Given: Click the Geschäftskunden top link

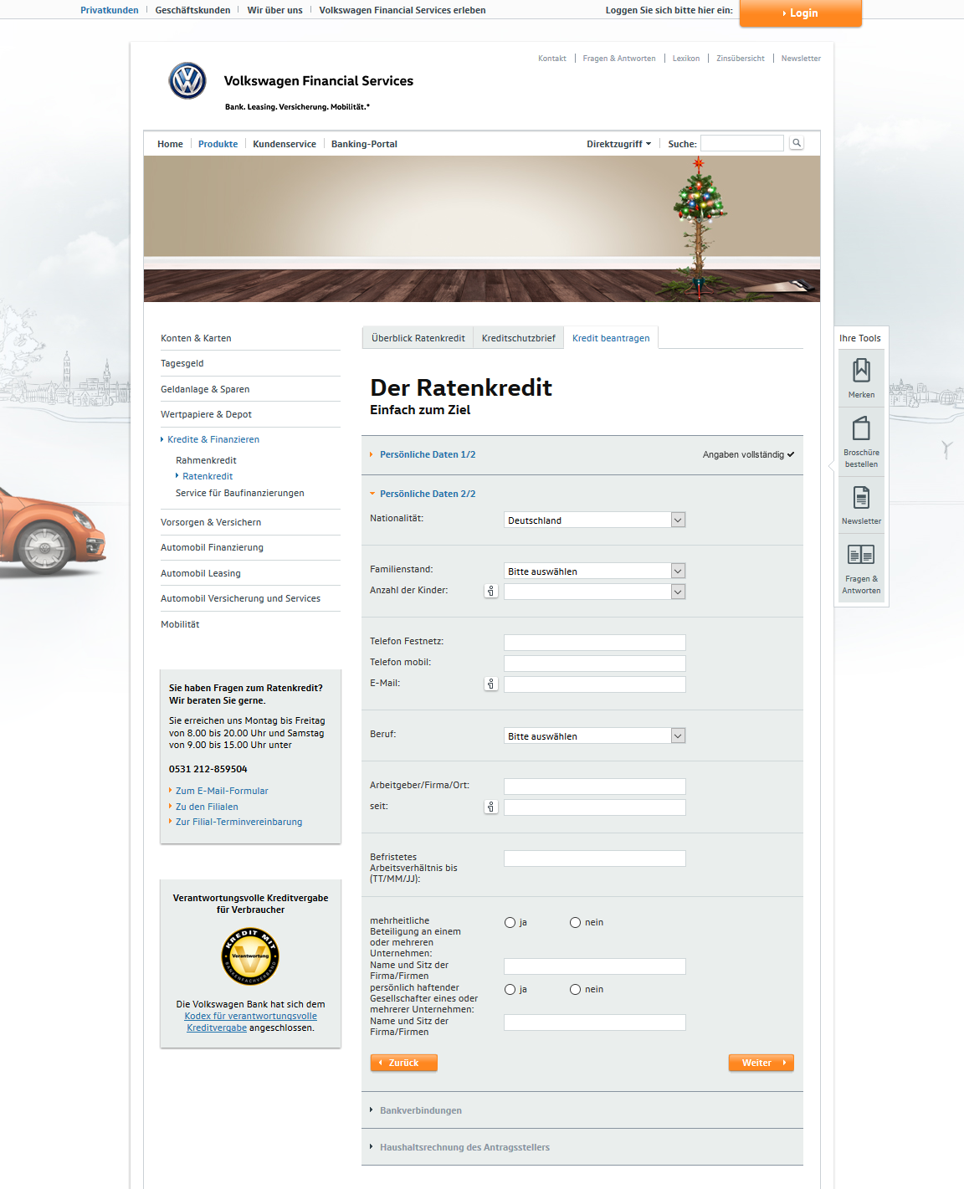Looking at the screenshot, I should [x=192, y=10].
